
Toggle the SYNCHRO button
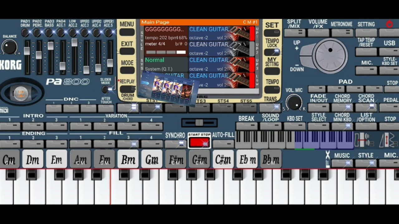pos(175,143)
